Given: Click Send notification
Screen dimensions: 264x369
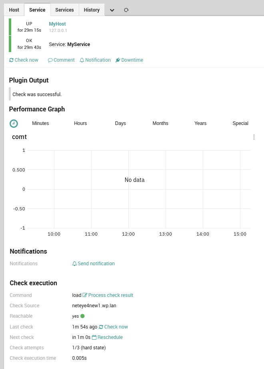Looking at the screenshot, I should tap(93, 264).
